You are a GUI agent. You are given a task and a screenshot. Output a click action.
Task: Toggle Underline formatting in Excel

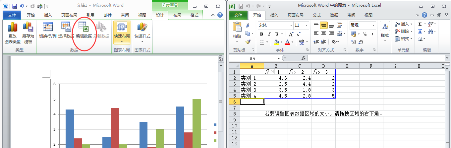click(277, 34)
